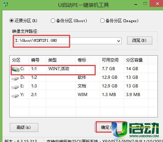Choose 备份分区 (Ghost) radio option
The height and width of the screenshot is (142, 163).
click(53, 21)
